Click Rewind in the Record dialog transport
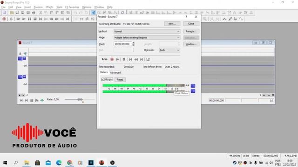298x167 pixels. pyautogui.click(x=136, y=59)
